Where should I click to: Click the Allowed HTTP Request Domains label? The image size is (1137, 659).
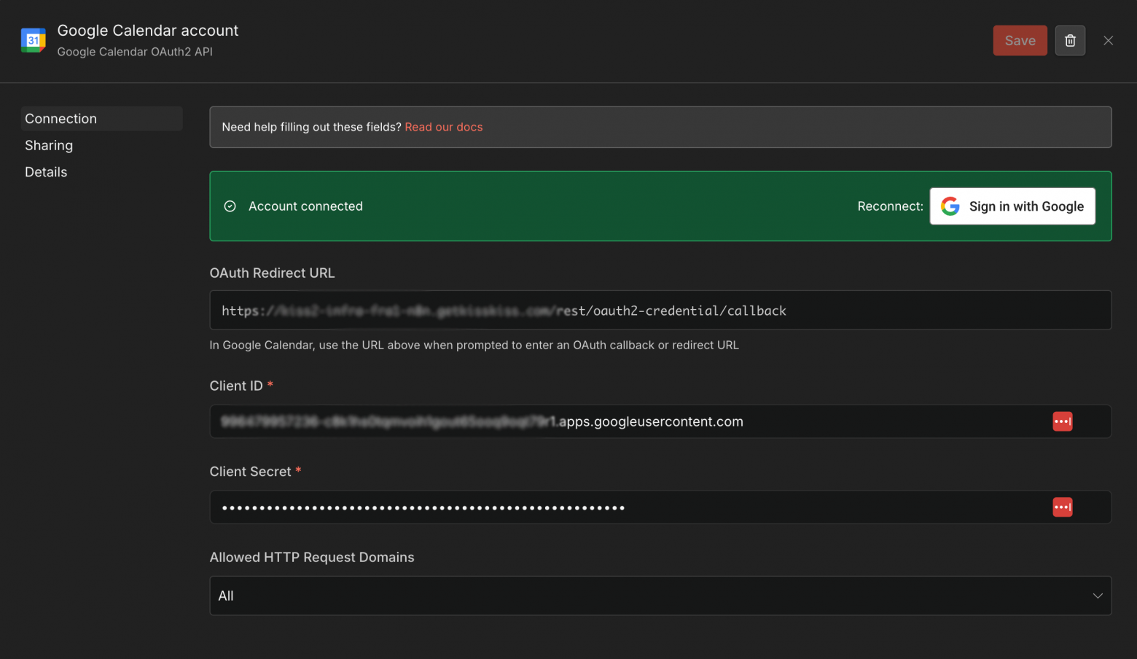312,557
